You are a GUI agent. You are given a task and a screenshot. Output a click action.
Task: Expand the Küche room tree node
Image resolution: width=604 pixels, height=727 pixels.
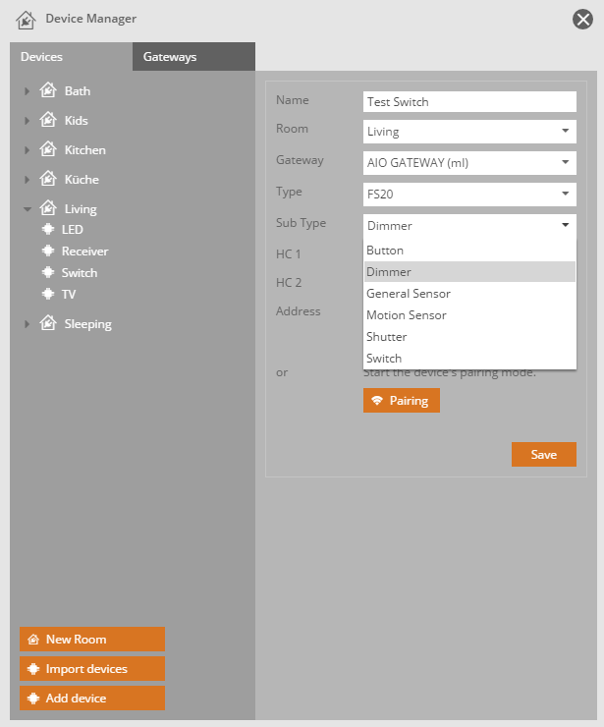coord(27,180)
